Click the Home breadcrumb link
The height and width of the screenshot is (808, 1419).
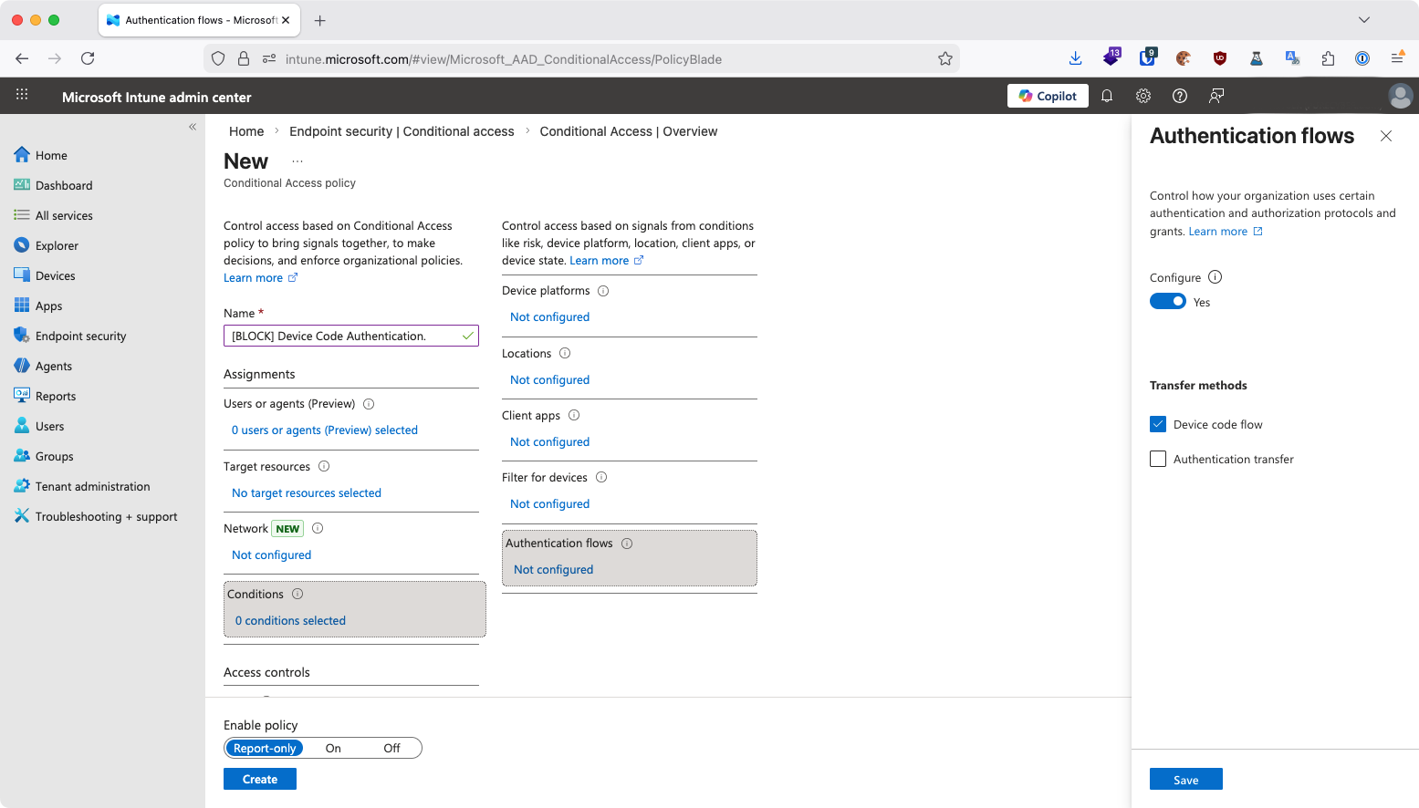coord(246,131)
